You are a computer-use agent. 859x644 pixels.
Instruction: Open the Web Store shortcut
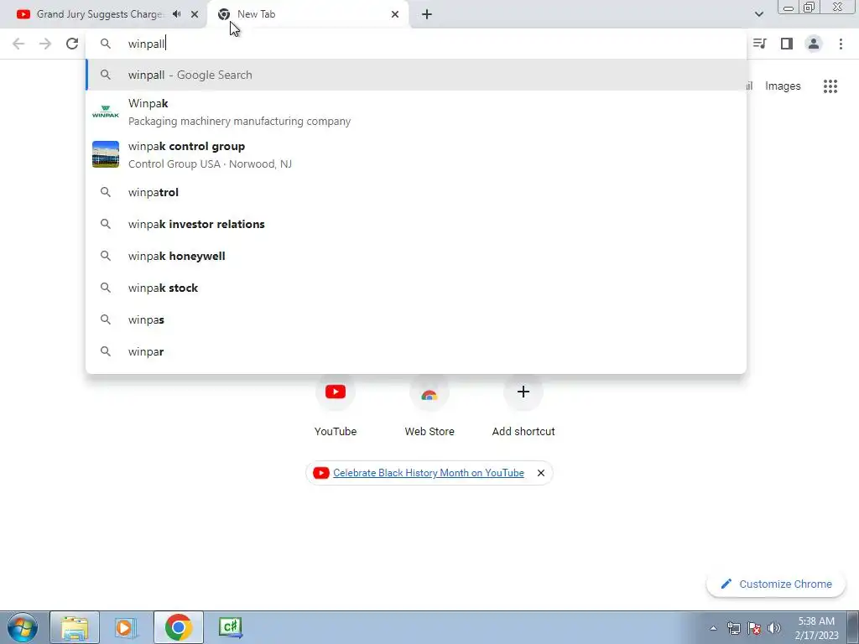[429, 404]
